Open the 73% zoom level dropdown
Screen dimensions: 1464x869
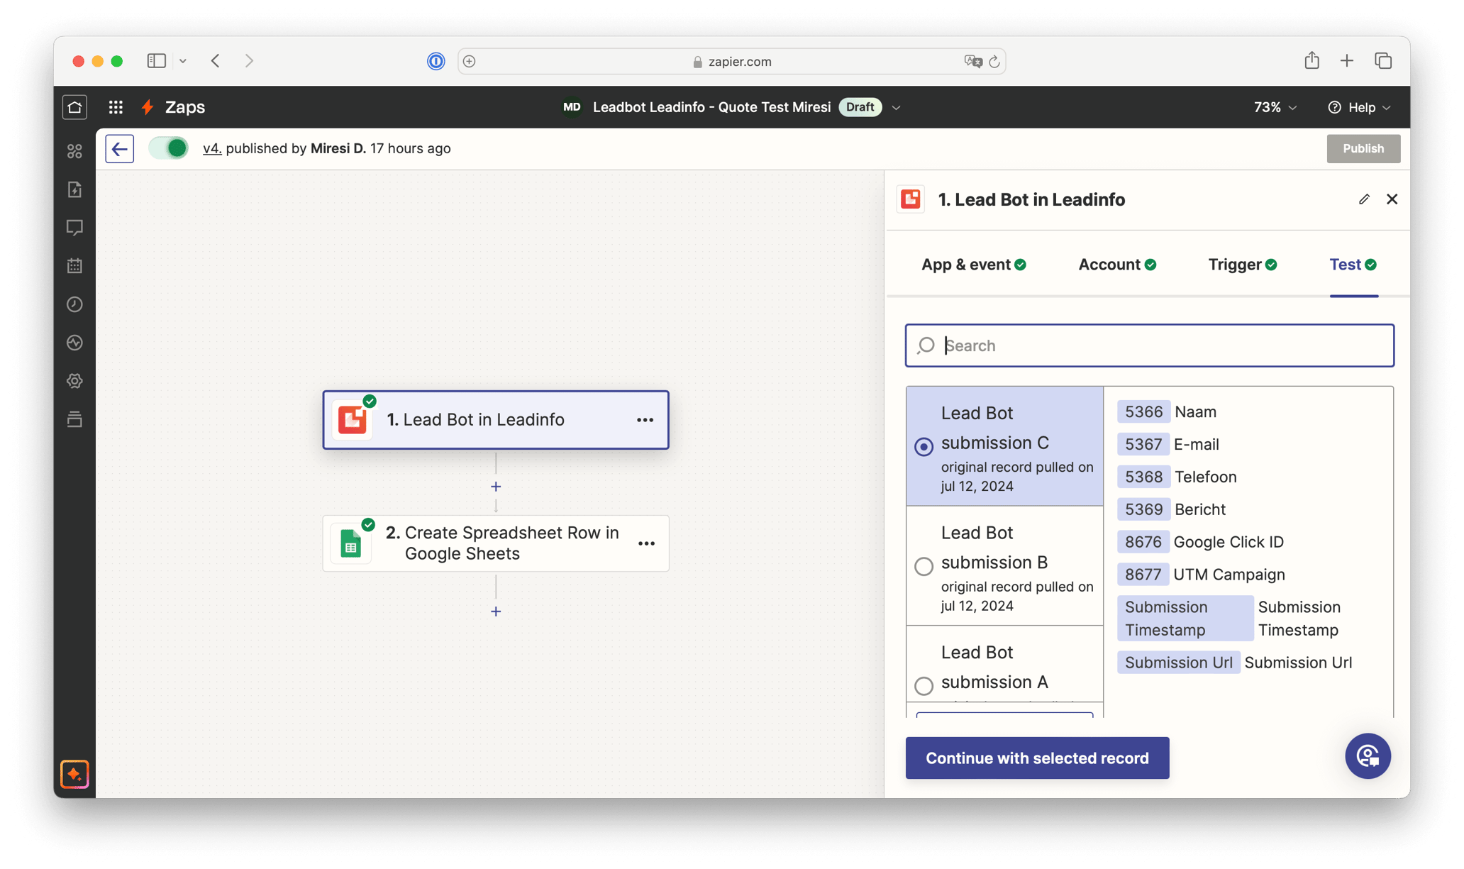click(1273, 107)
